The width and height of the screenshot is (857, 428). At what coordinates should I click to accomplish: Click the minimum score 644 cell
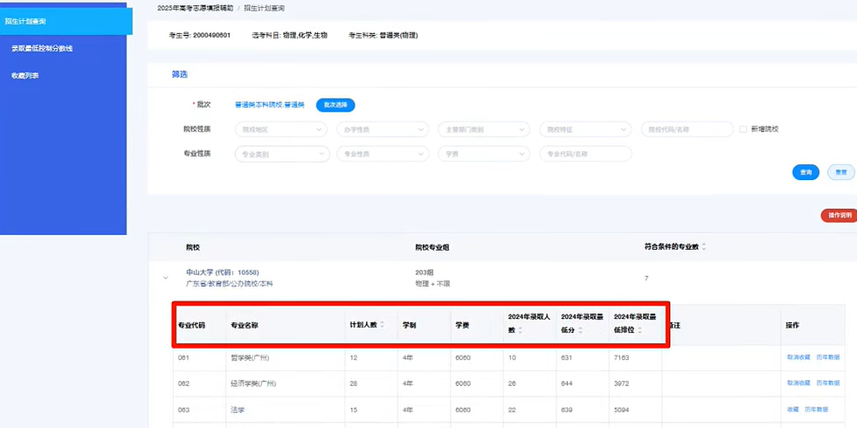567,383
